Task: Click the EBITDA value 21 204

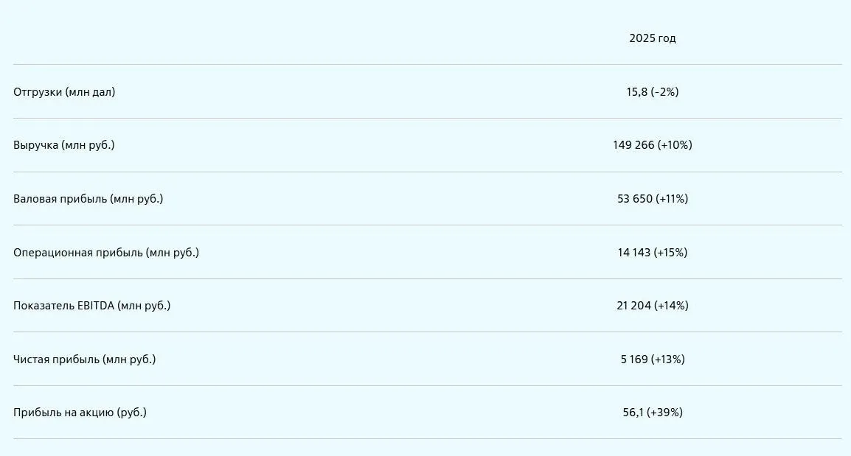Action: (634, 306)
